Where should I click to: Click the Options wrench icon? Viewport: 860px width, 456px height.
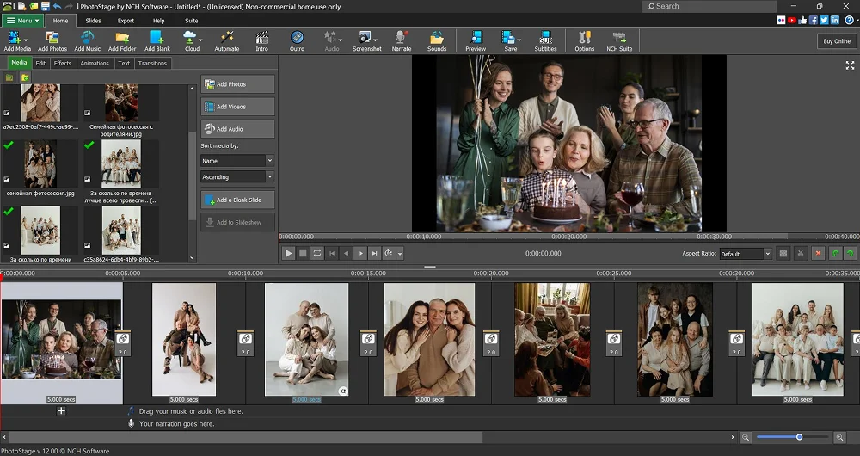click(585, 40)
